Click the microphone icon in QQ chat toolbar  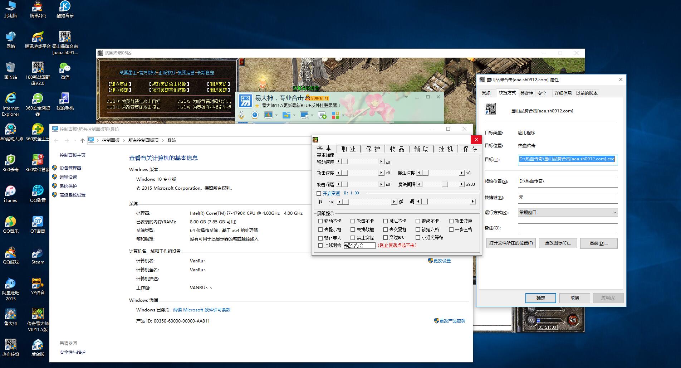coord(241,115)
